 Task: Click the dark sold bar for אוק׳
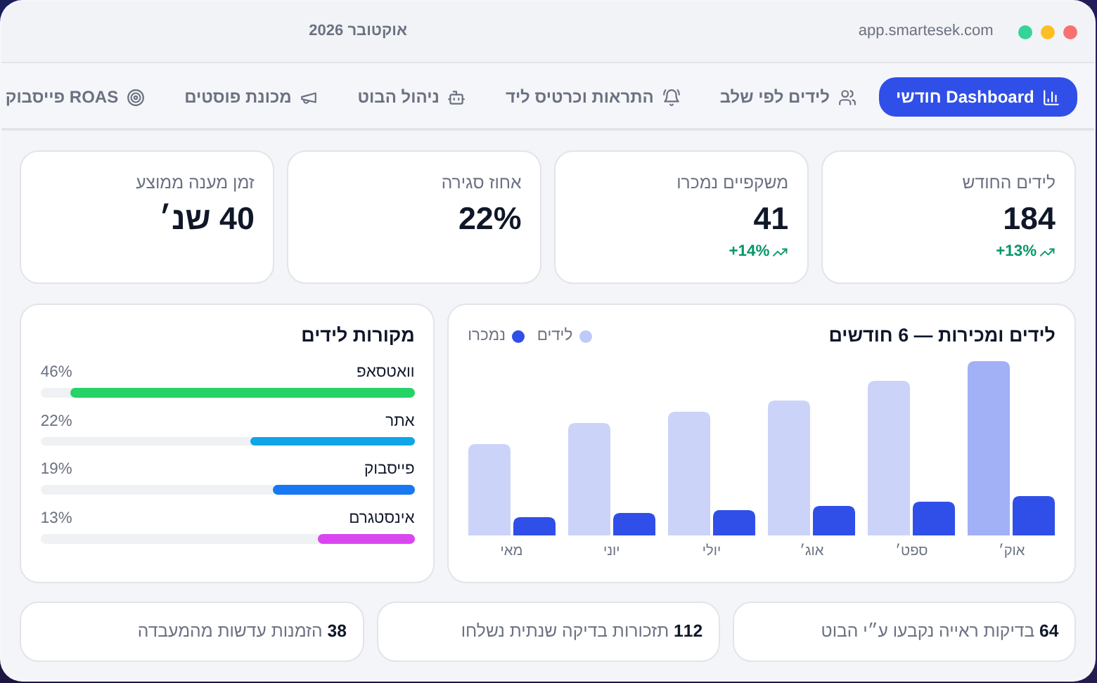1034,516
